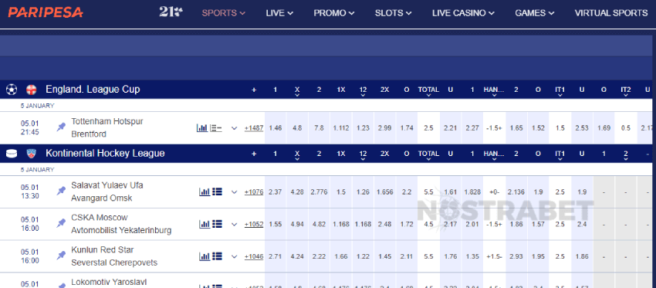Go to VIRTUAL SPORTS

(x=610, y=13)
